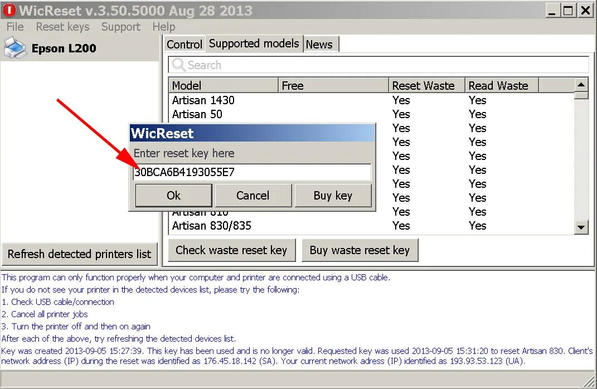
Task: Close the WicReset window
Action: pos(585,10)
